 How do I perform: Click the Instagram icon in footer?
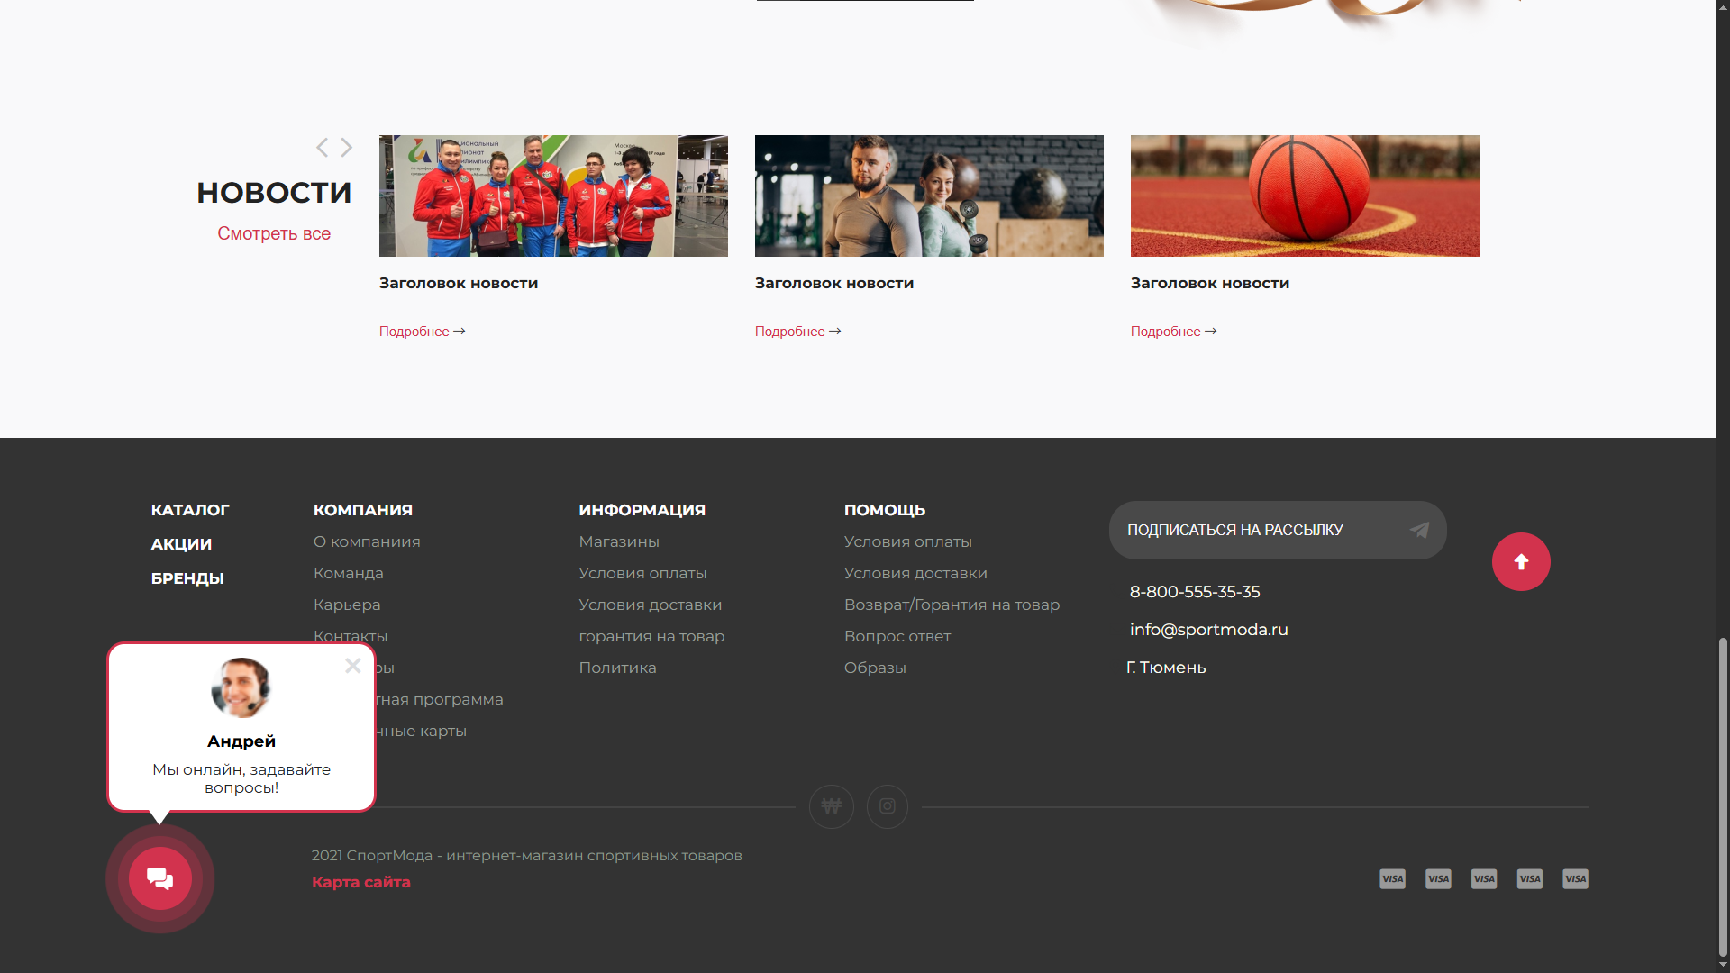888,806
